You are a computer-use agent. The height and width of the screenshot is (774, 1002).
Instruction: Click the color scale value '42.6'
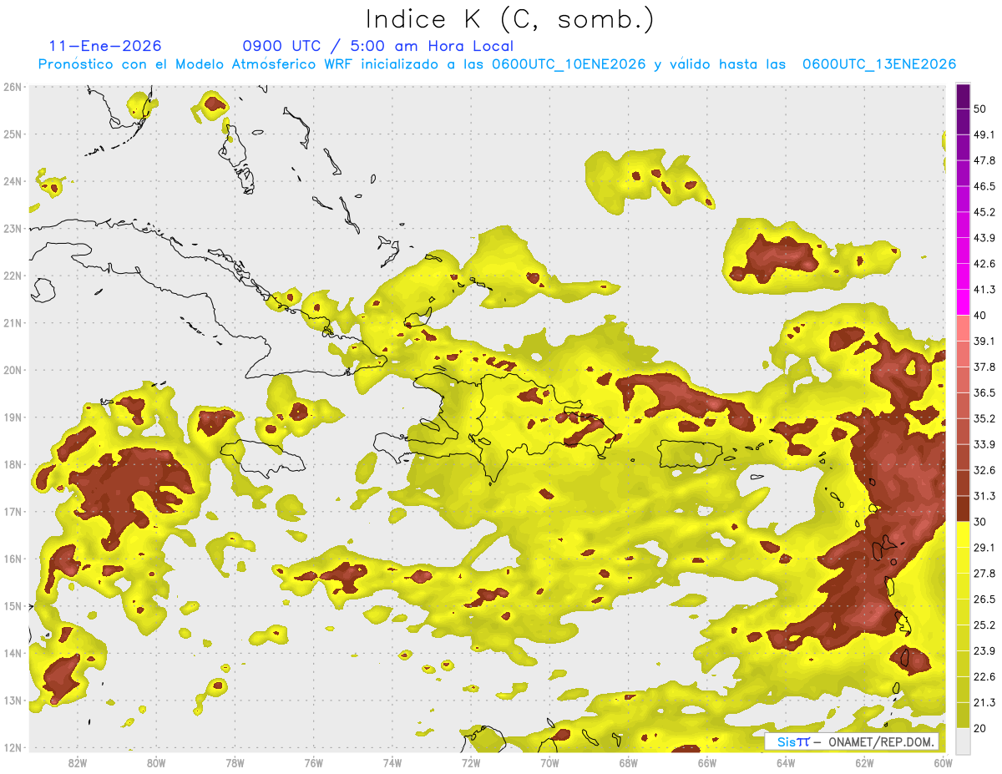point(984,264)
